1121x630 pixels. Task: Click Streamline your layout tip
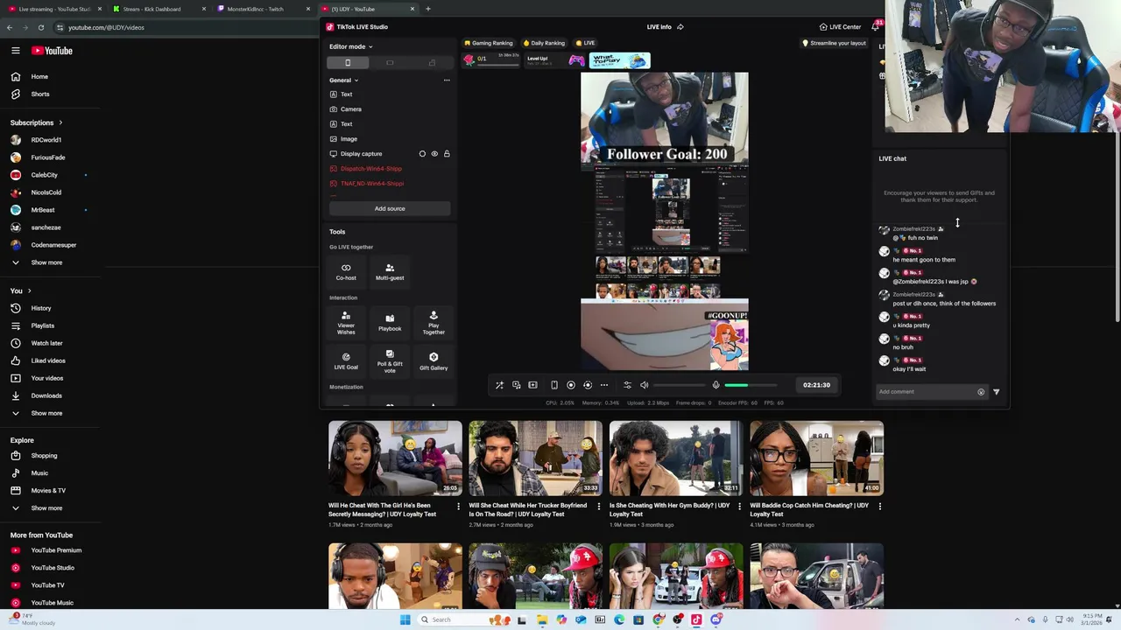tap(834, 43)
